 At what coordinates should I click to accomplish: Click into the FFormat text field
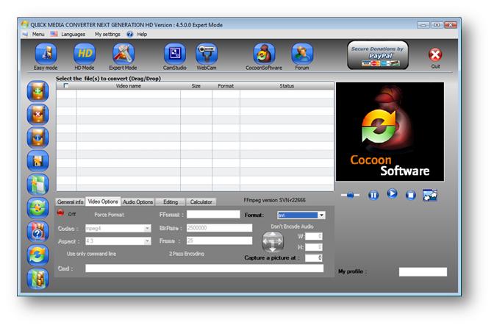point(213,215)
